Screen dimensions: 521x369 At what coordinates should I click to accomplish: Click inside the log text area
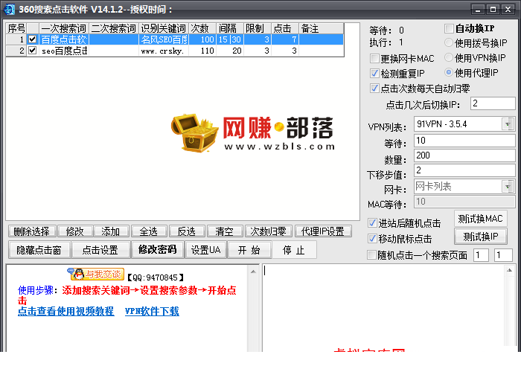coord(384,307)
